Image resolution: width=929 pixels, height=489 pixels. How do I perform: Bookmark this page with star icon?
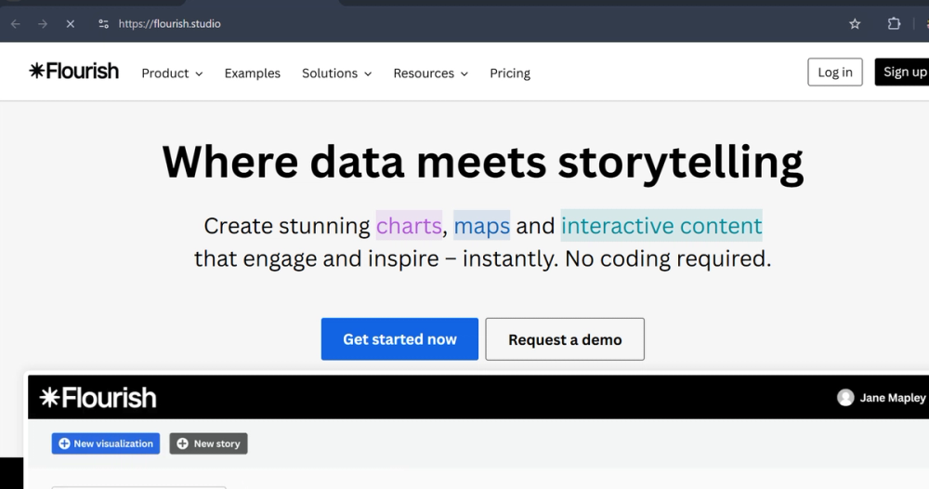click(x=855, y=24)
